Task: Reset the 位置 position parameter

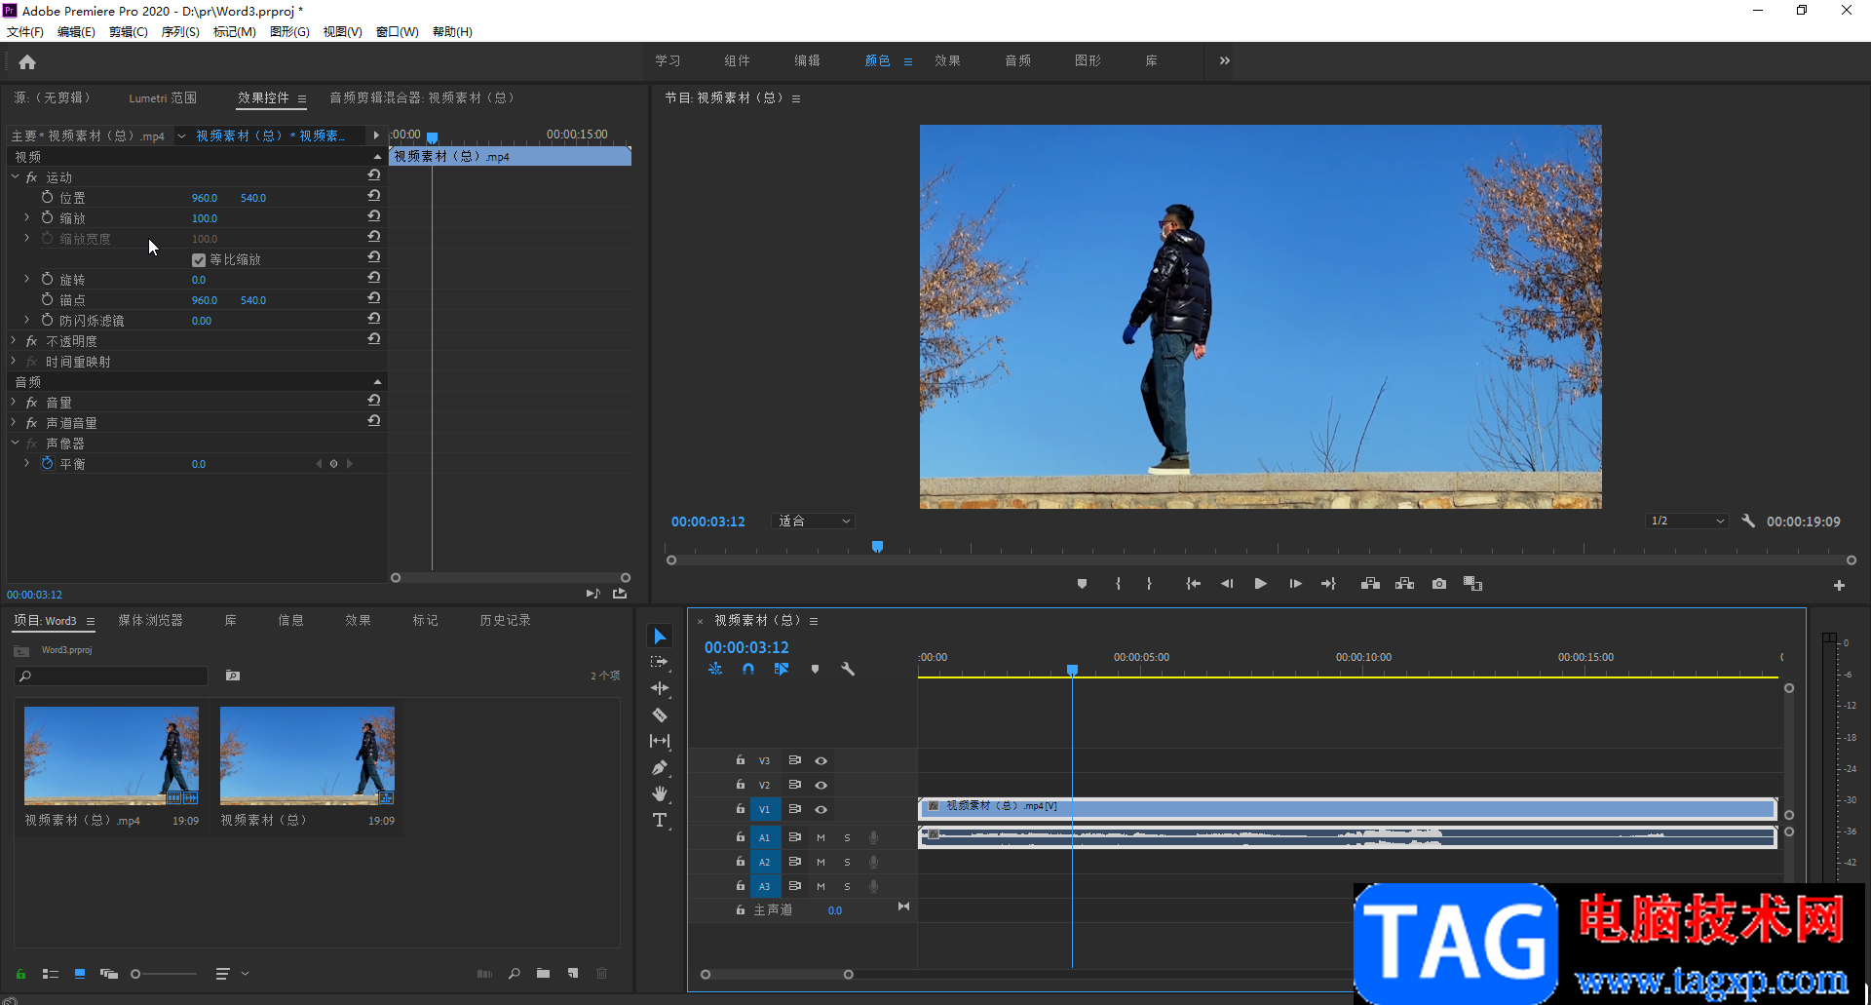Action: (x=373, y=196)
